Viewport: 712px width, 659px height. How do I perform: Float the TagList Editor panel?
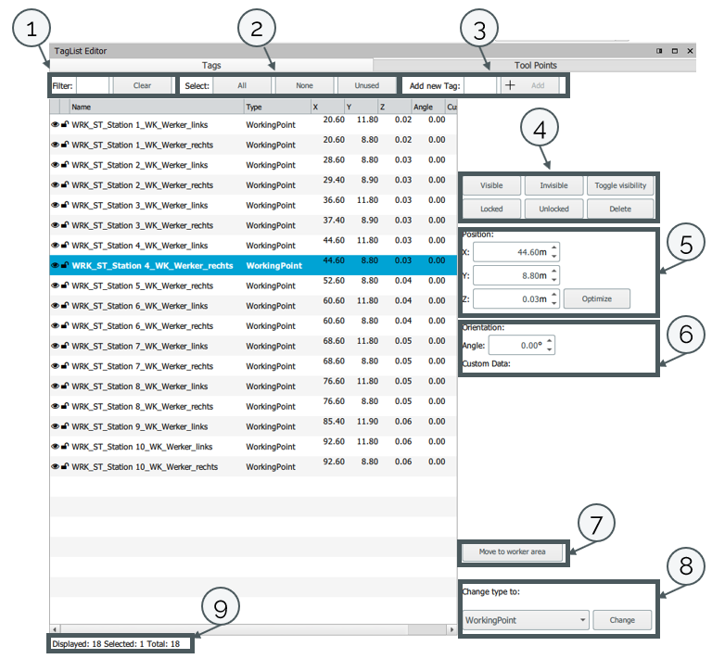659,51
